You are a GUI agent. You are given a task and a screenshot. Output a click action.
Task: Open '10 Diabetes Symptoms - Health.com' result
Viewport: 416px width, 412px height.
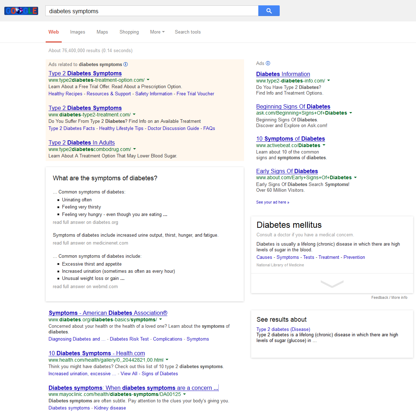[x=97, y=353]
